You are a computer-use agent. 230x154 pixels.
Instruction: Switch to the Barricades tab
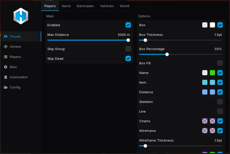pyautogui.click(x=85, y=6)
